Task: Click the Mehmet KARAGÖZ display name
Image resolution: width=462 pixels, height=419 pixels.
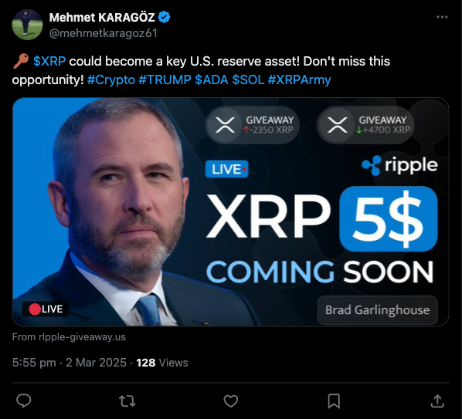Action: 102,17
